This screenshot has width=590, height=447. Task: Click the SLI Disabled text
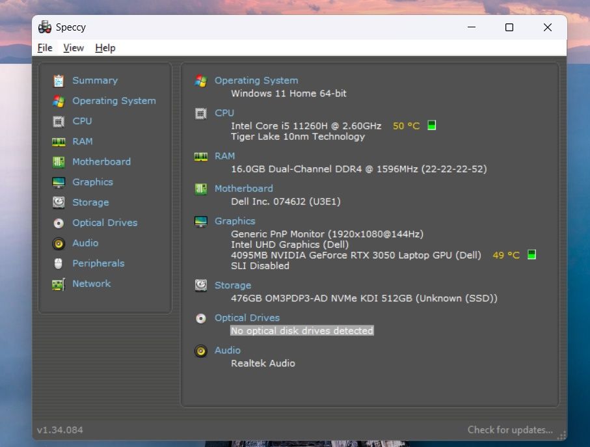[x=260, y=265]
